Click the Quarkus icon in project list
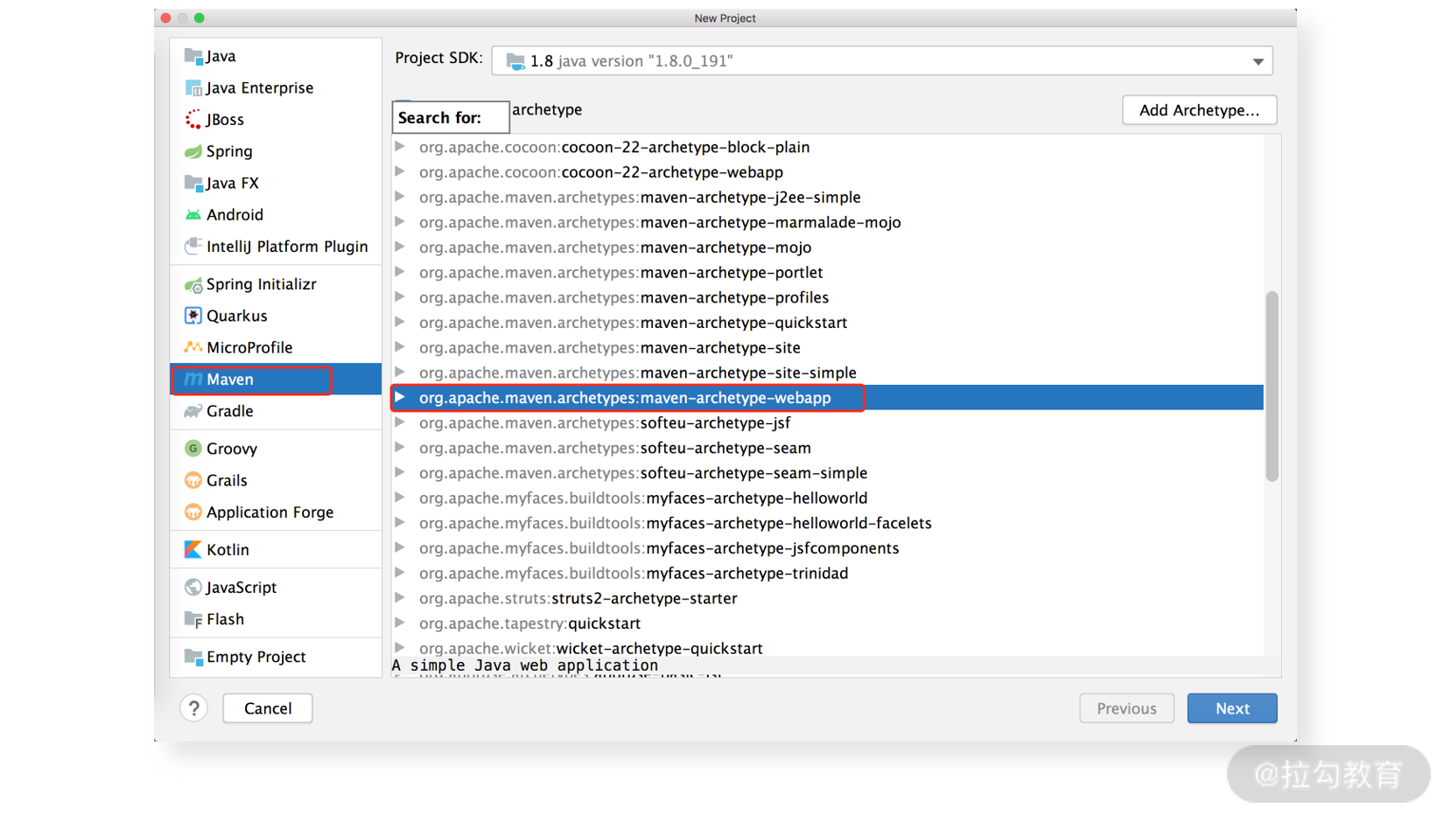 (x=193, y=316)
